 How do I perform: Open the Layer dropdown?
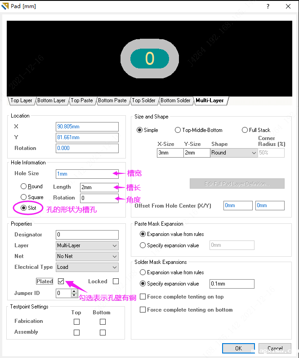tap(87, 245)
